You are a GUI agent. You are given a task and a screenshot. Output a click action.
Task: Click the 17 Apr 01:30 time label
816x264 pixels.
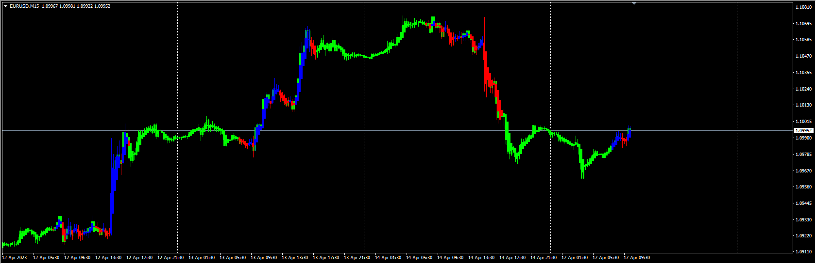(x=575, y=258)
